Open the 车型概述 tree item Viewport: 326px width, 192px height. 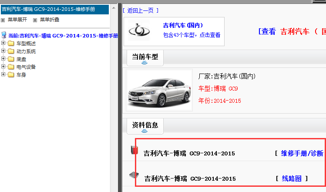26,44
